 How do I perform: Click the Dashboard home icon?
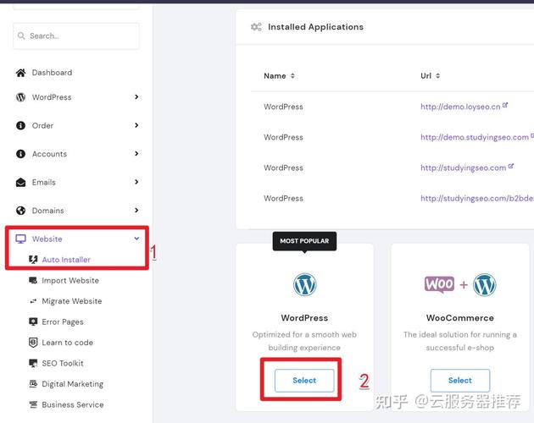tap(21, 73)
